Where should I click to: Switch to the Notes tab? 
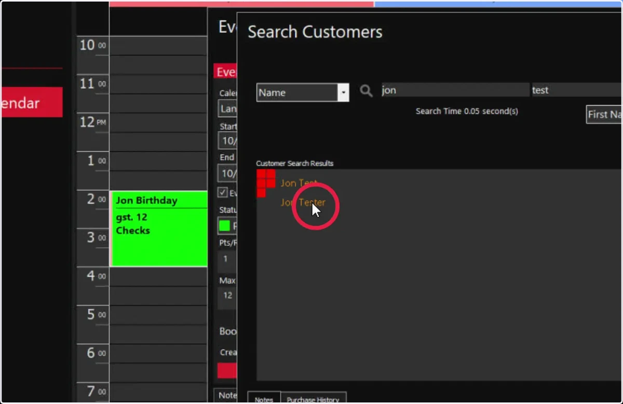[264, 398]
